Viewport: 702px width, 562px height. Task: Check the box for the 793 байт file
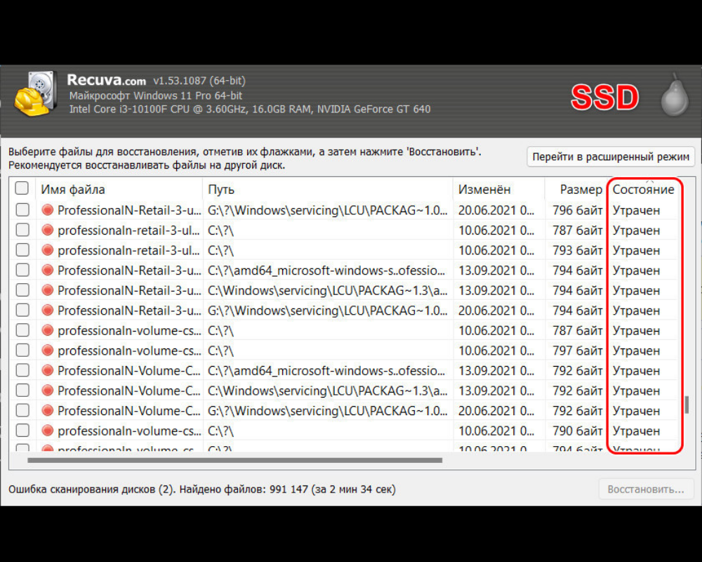pyautogui.click(x=22, y=250)
